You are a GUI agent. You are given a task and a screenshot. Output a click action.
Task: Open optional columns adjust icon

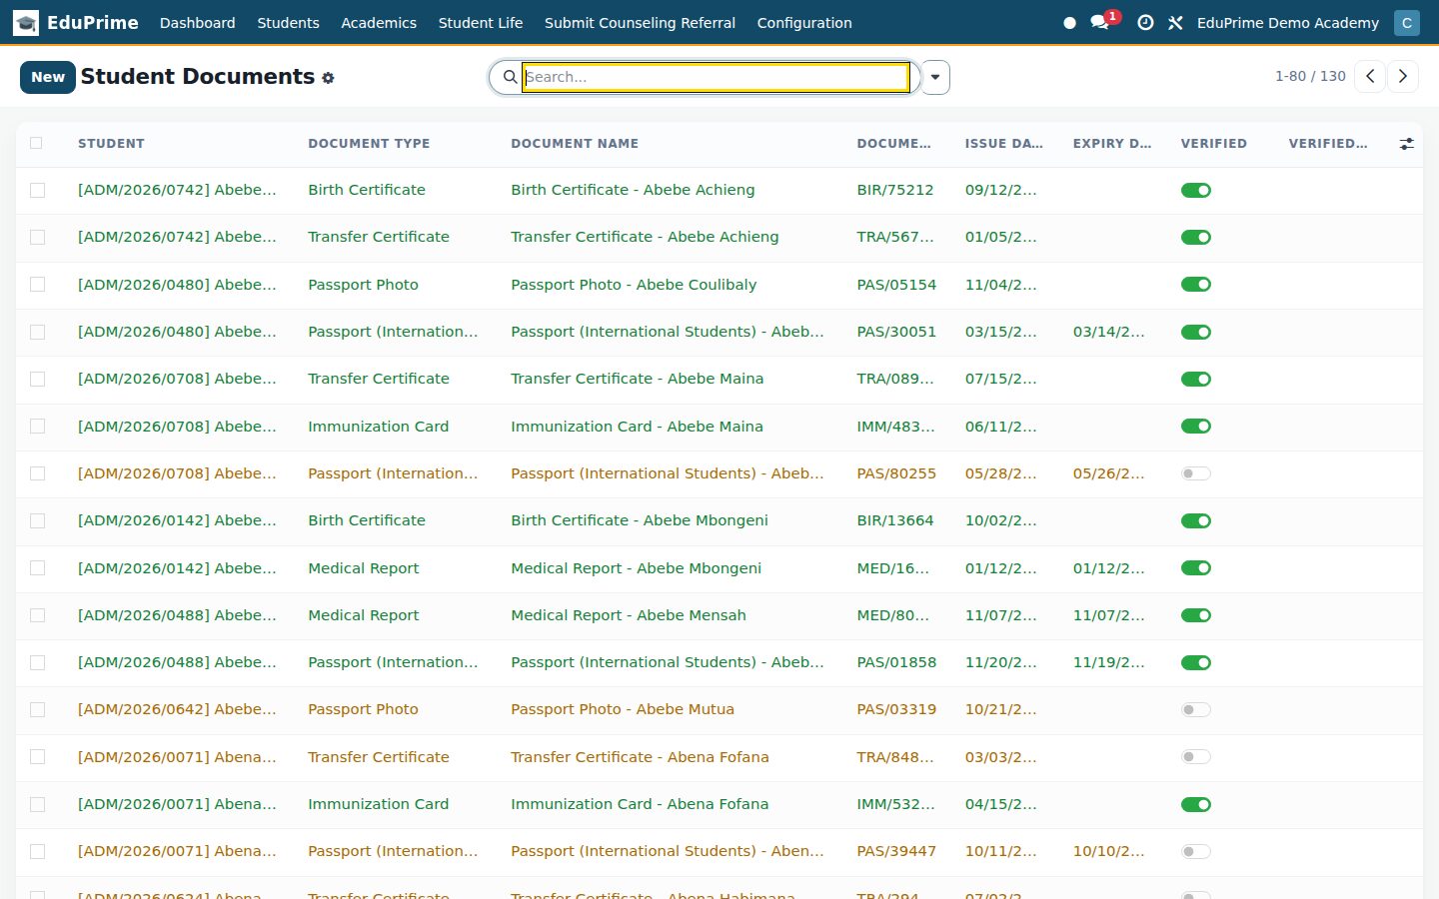tap(1406, 144)
